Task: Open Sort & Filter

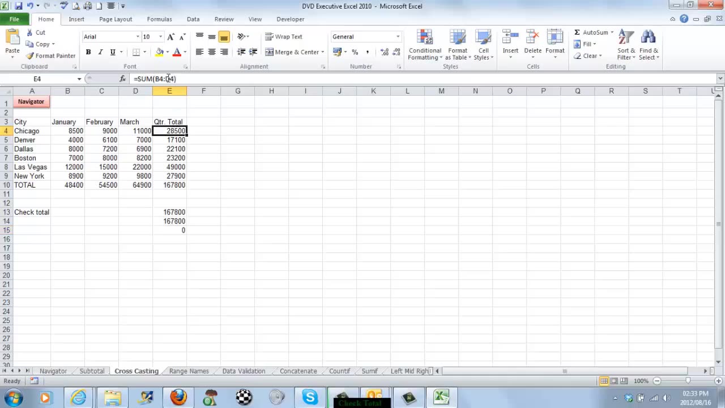Action: [x=626, y=45]
